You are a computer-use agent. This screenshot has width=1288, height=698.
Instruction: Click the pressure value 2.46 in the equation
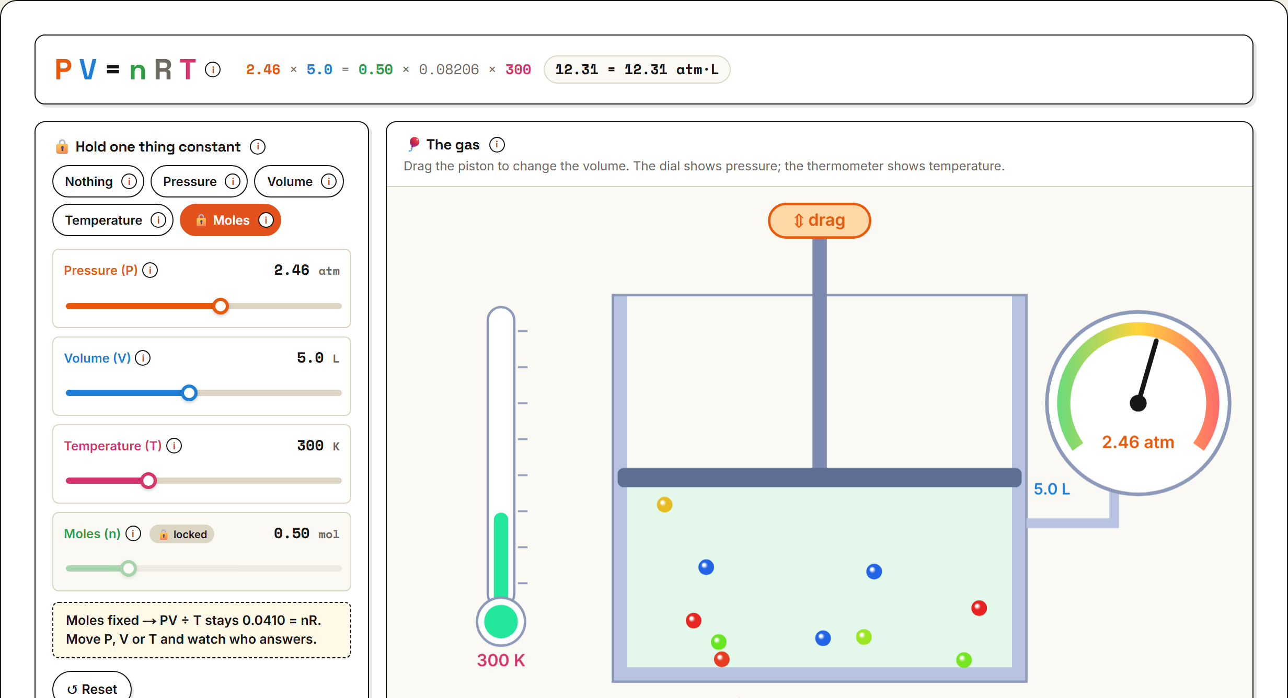263,69
